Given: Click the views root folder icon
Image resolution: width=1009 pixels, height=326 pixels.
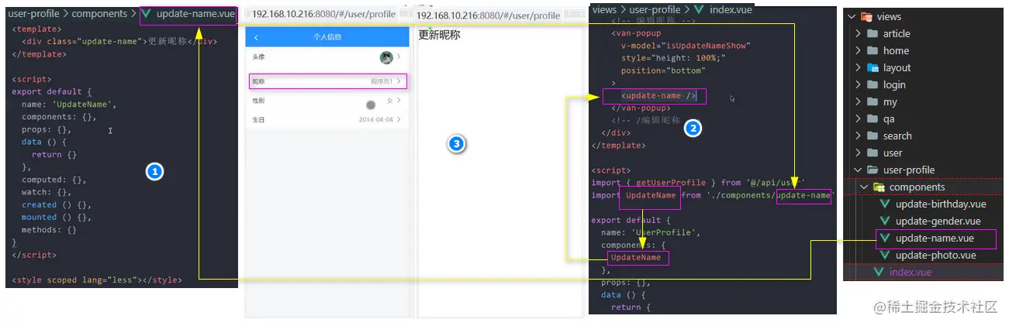Looking at the screenshot, I should point(867,17).
